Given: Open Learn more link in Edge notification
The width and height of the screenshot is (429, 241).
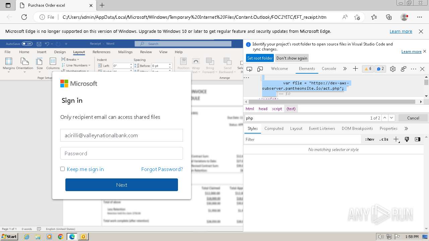Looking at the screenshot, I should (x=401, y=31).
